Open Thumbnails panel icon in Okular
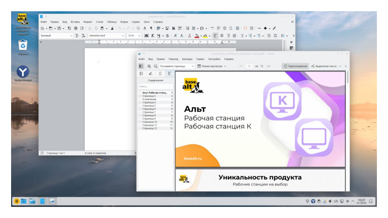 [x=141, y=73]
